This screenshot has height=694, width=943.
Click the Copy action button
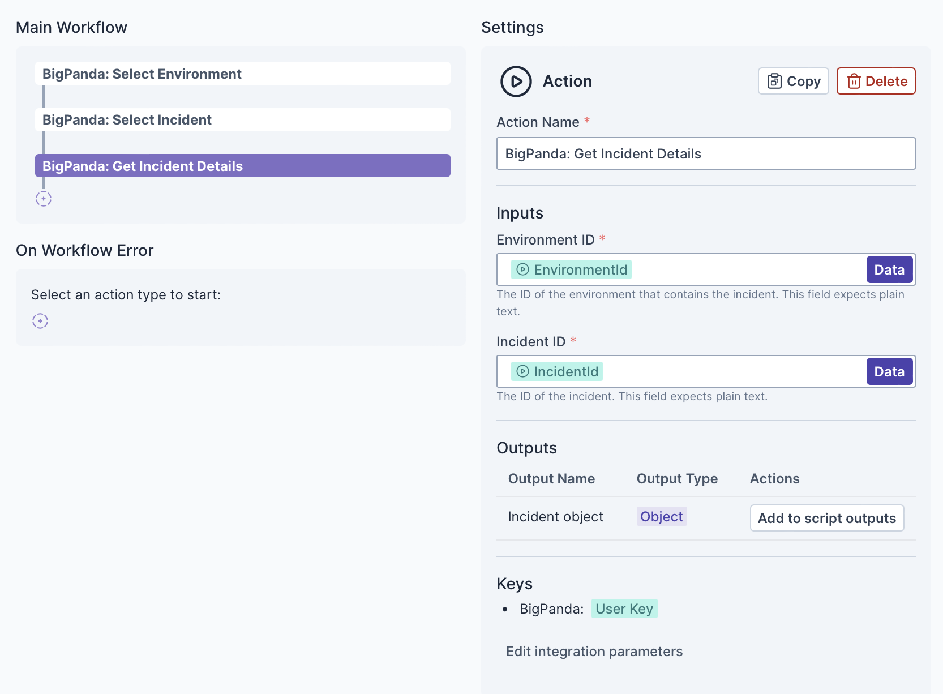point(793,82)
